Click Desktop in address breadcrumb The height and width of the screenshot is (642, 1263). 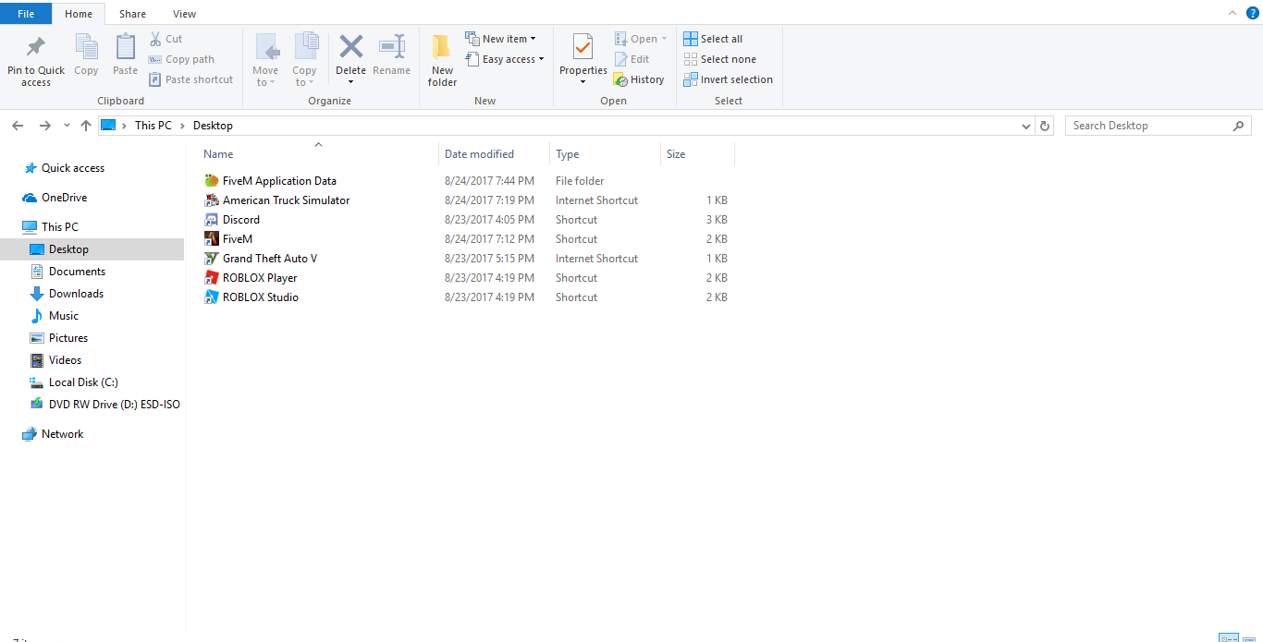click(x=213, y=126)
